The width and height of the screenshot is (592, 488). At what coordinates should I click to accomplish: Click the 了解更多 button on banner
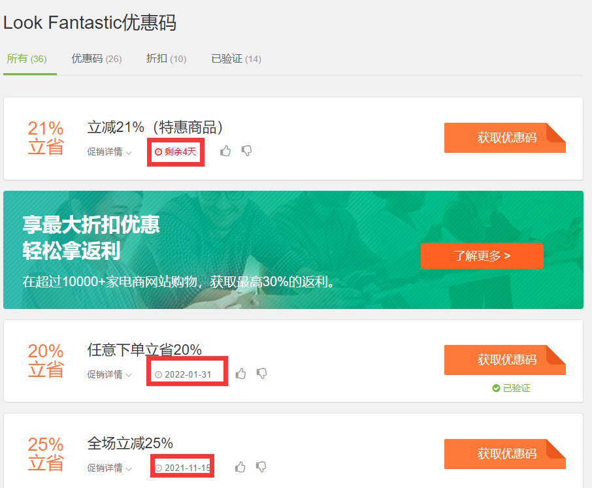(482, 255)
